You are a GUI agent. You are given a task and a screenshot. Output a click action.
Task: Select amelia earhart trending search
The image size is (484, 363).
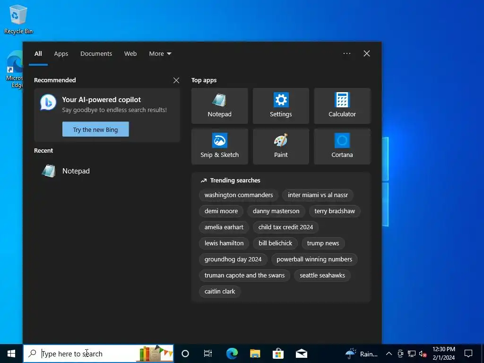tap(224, 227)
